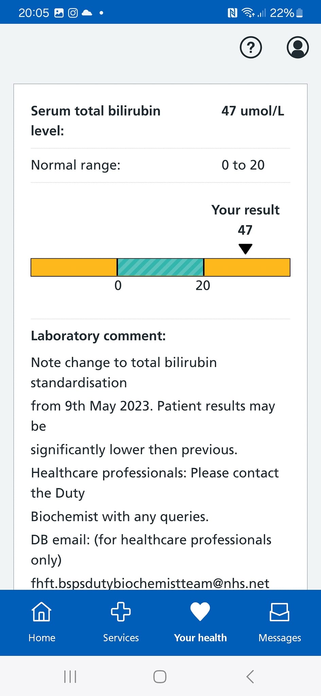The image size is (321, 696).
Task: Click the green normal range bar segment
Action: pos(160,267)
